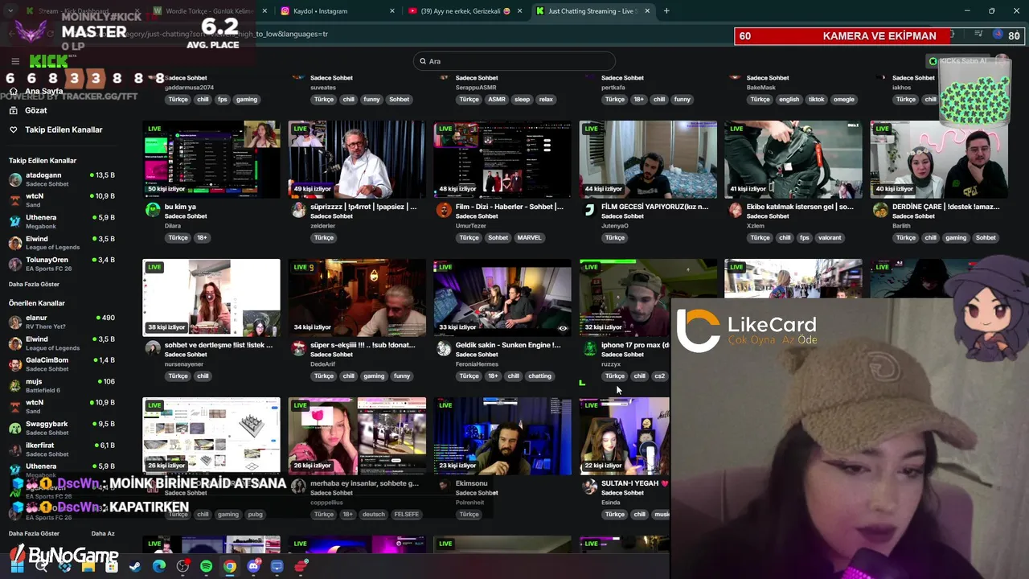
Task: Open Bariiith's DERDİNE ÇARE stream thumbnail
Action: (939, 159)
